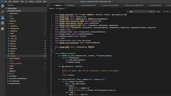
Task: Toggle Match Case in find widget
Action: [x=149, y=12]
